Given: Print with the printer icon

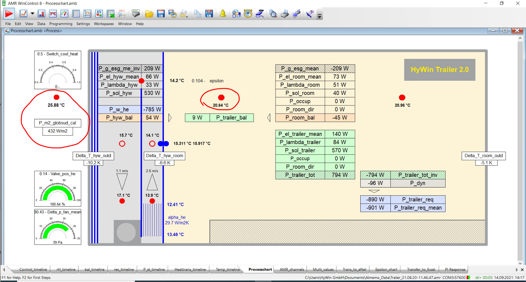Looking at the screenshot, I should click(285, 13).
